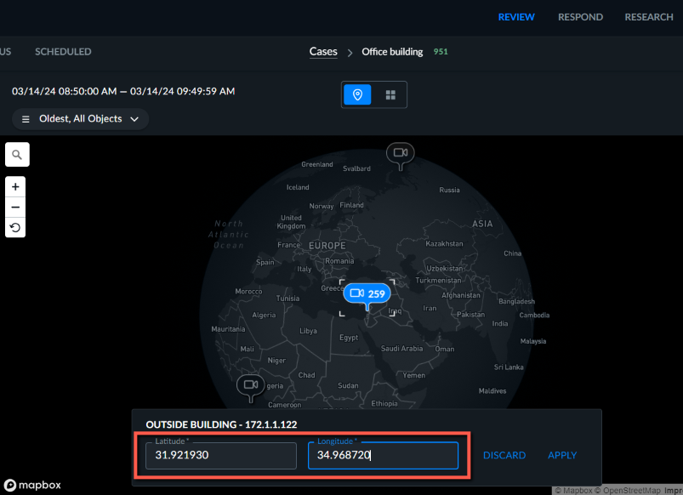Open the Oldest, All Objects filter dropdown
This screenshot has height=495, width=683.
(x=80, y=119)
